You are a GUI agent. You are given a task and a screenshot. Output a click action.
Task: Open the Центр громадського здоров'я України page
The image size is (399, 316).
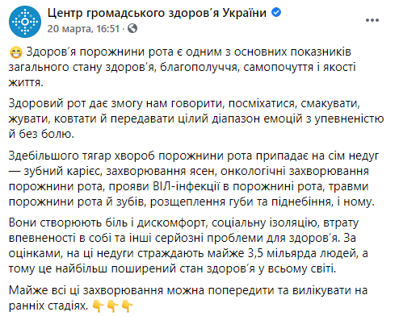coord(157,13)
